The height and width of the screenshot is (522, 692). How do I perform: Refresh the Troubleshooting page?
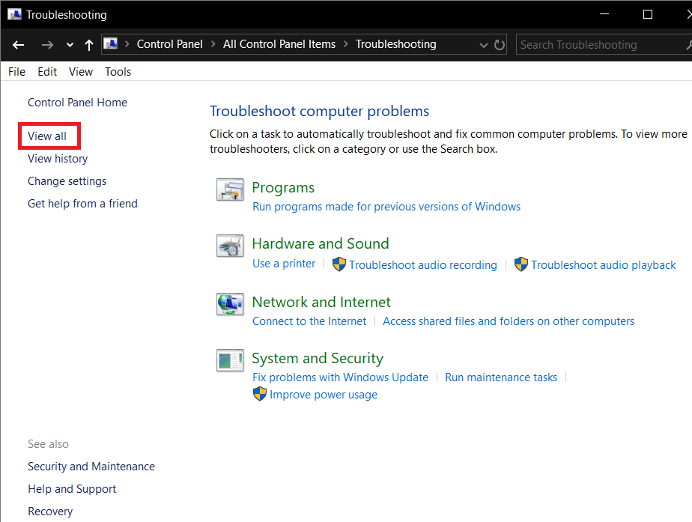[x=500, y=45]
